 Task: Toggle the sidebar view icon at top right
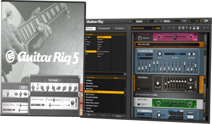[206, 20]
